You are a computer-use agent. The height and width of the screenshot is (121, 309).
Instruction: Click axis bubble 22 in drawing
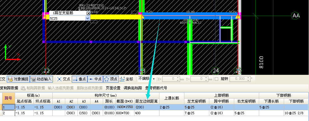pos(46,71)
